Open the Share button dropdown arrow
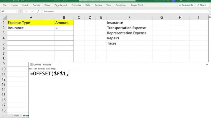Viewport: 211px width, 118px height. pyautogui.click(x=208, y=5)
